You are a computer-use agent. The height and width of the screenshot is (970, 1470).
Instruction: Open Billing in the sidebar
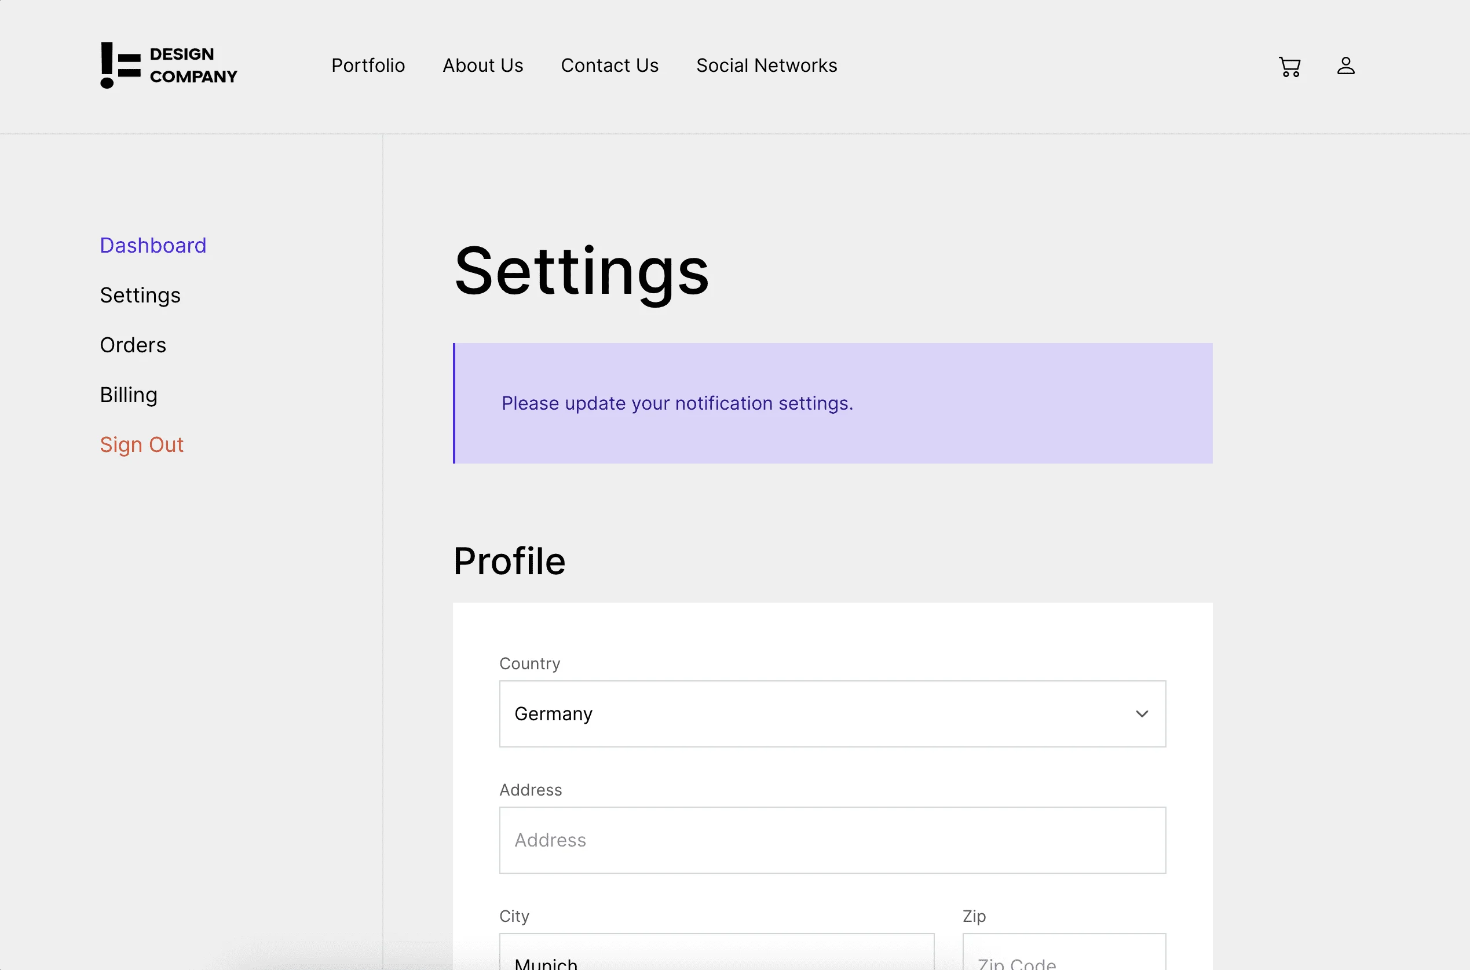pyautogui.click(x=129, y=395)
